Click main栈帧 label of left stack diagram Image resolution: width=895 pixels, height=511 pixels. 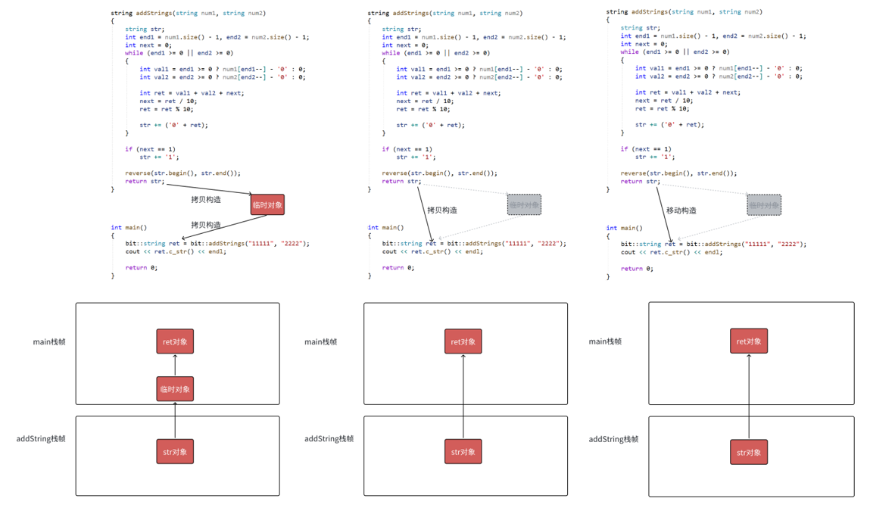coord(49,341)
